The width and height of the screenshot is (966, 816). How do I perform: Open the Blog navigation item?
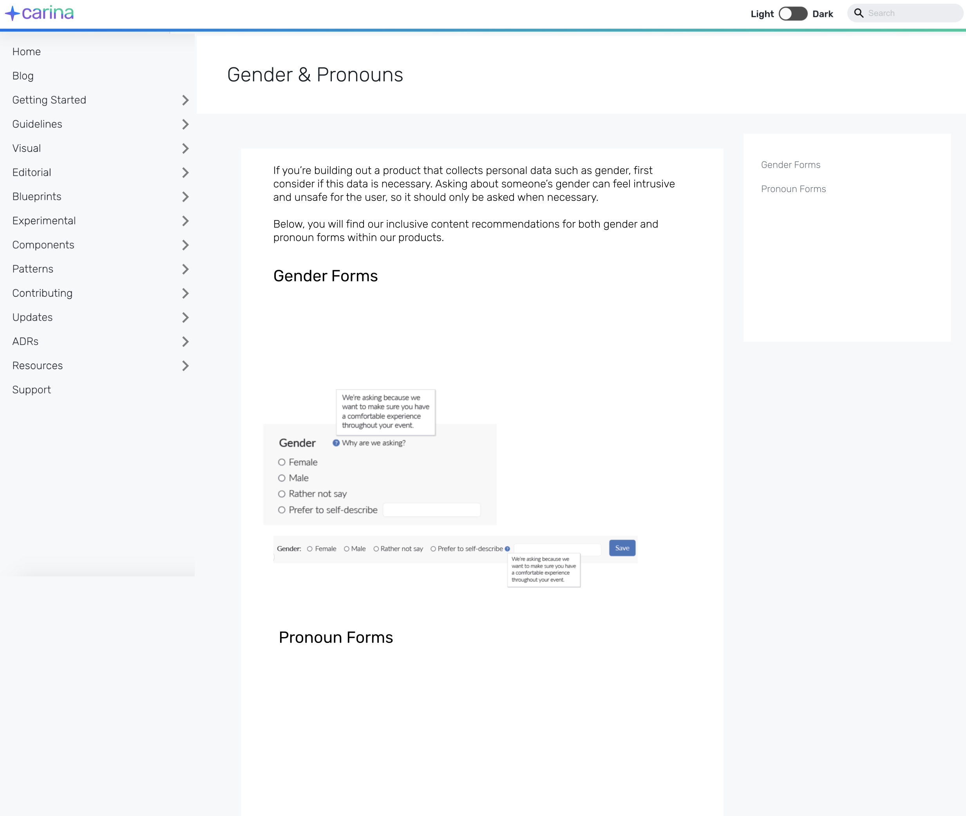[x=23, y=76]
